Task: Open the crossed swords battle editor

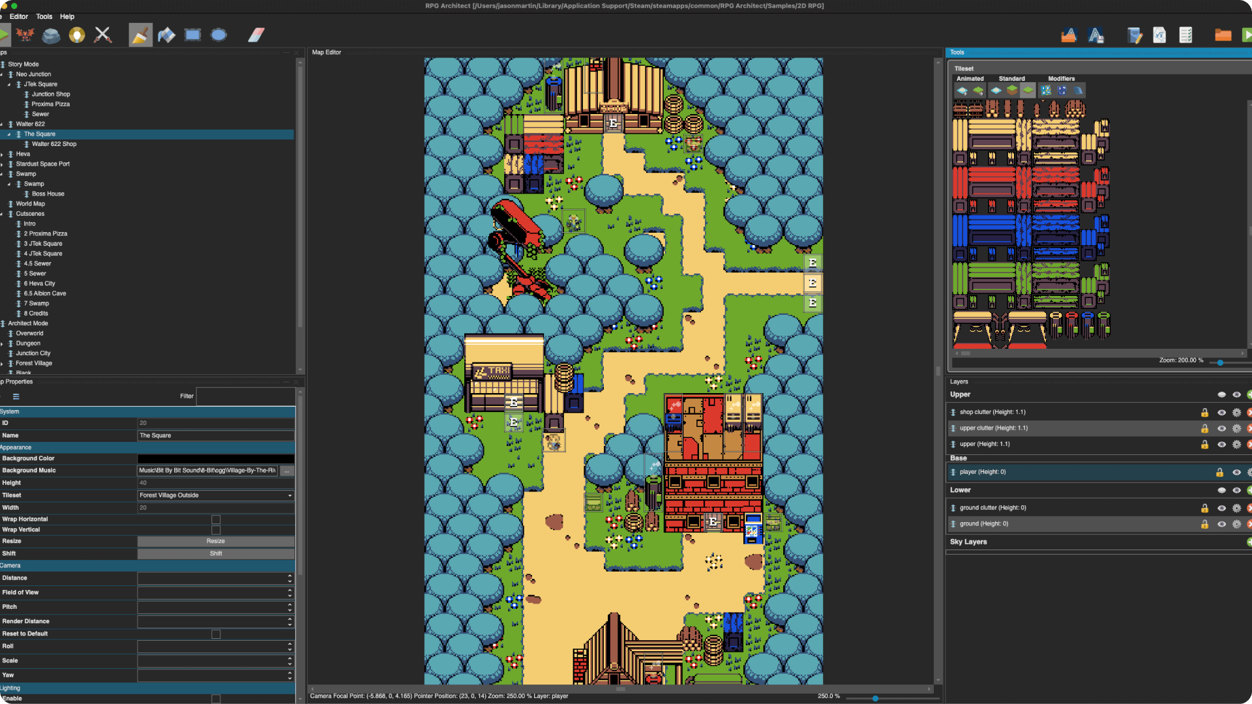Action: click(x=103, y=35)
